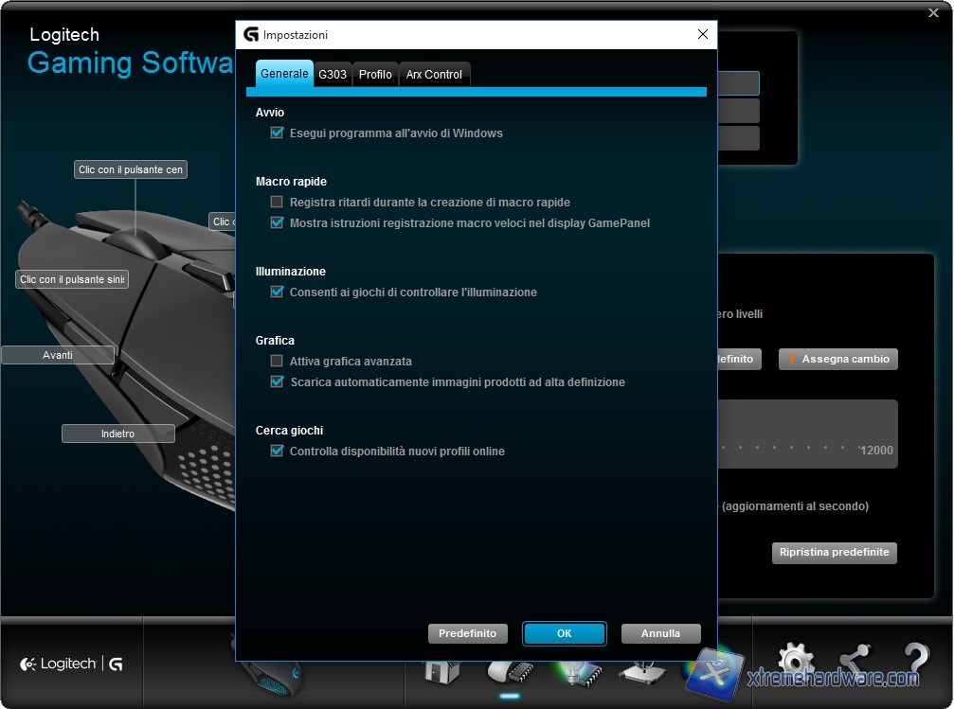Click the Predefinito button in dialog
This screenshot has height=709, width=954.
pyautogui.click(x=468, y=633)
